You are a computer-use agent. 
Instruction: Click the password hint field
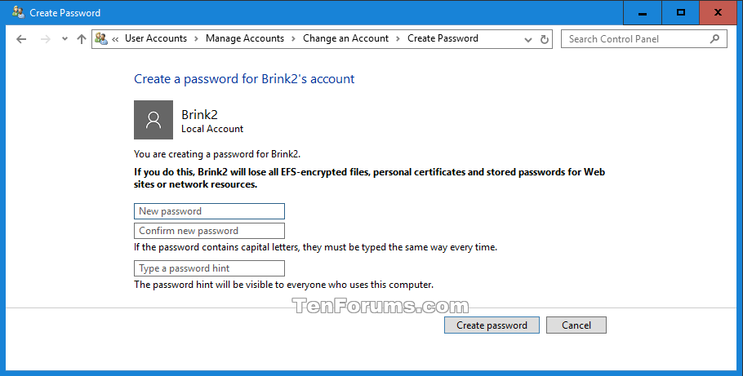tap(210, 268)
